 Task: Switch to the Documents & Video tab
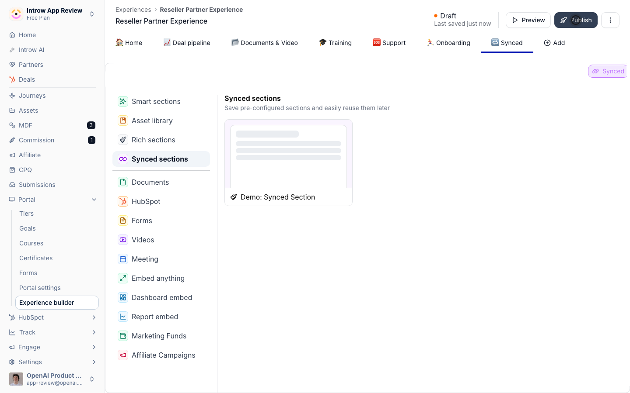click(x=265, y=43)
